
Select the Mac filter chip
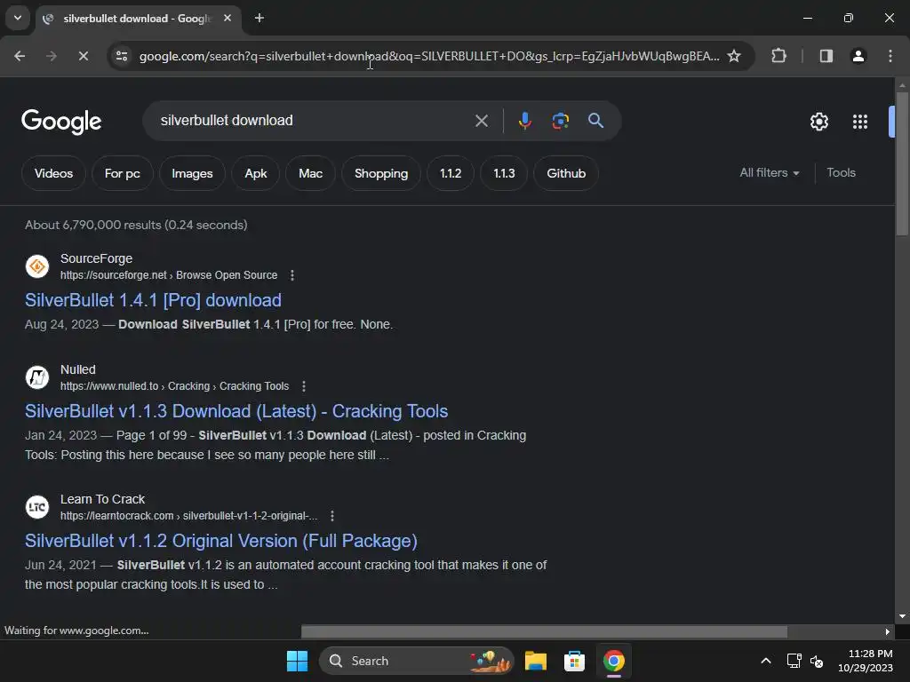tap(310, 173)
